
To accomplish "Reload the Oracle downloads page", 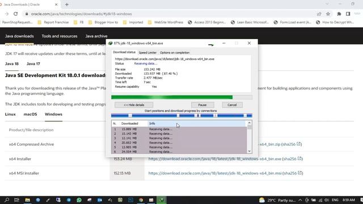I will pyautogui.click(x=15, y=14).
